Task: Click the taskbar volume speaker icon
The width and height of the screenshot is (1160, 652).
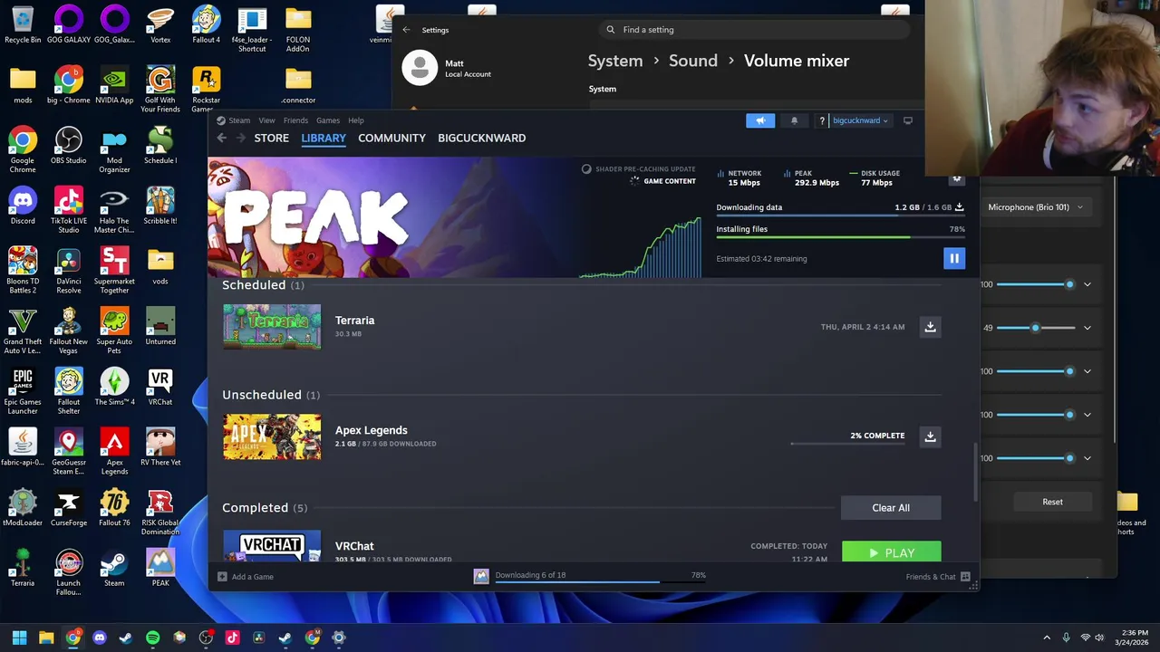Action: tap(1100, 638)
